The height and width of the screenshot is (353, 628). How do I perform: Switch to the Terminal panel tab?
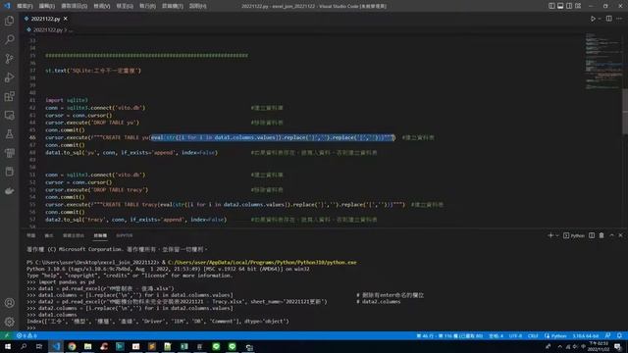coord(100,235)
